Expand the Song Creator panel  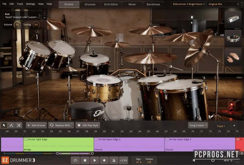pos(198,125)
